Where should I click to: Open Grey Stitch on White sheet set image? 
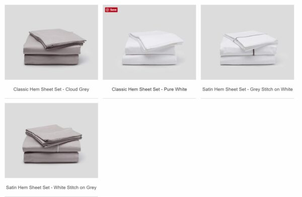(x=247, y=42)
